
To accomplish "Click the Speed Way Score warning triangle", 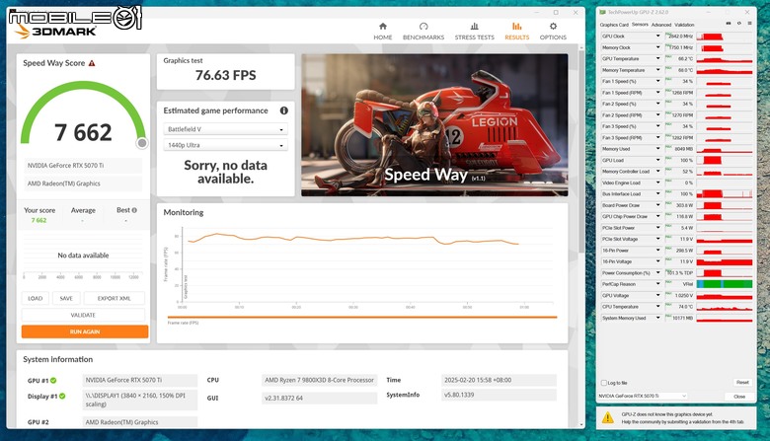I will click(92, 63).
